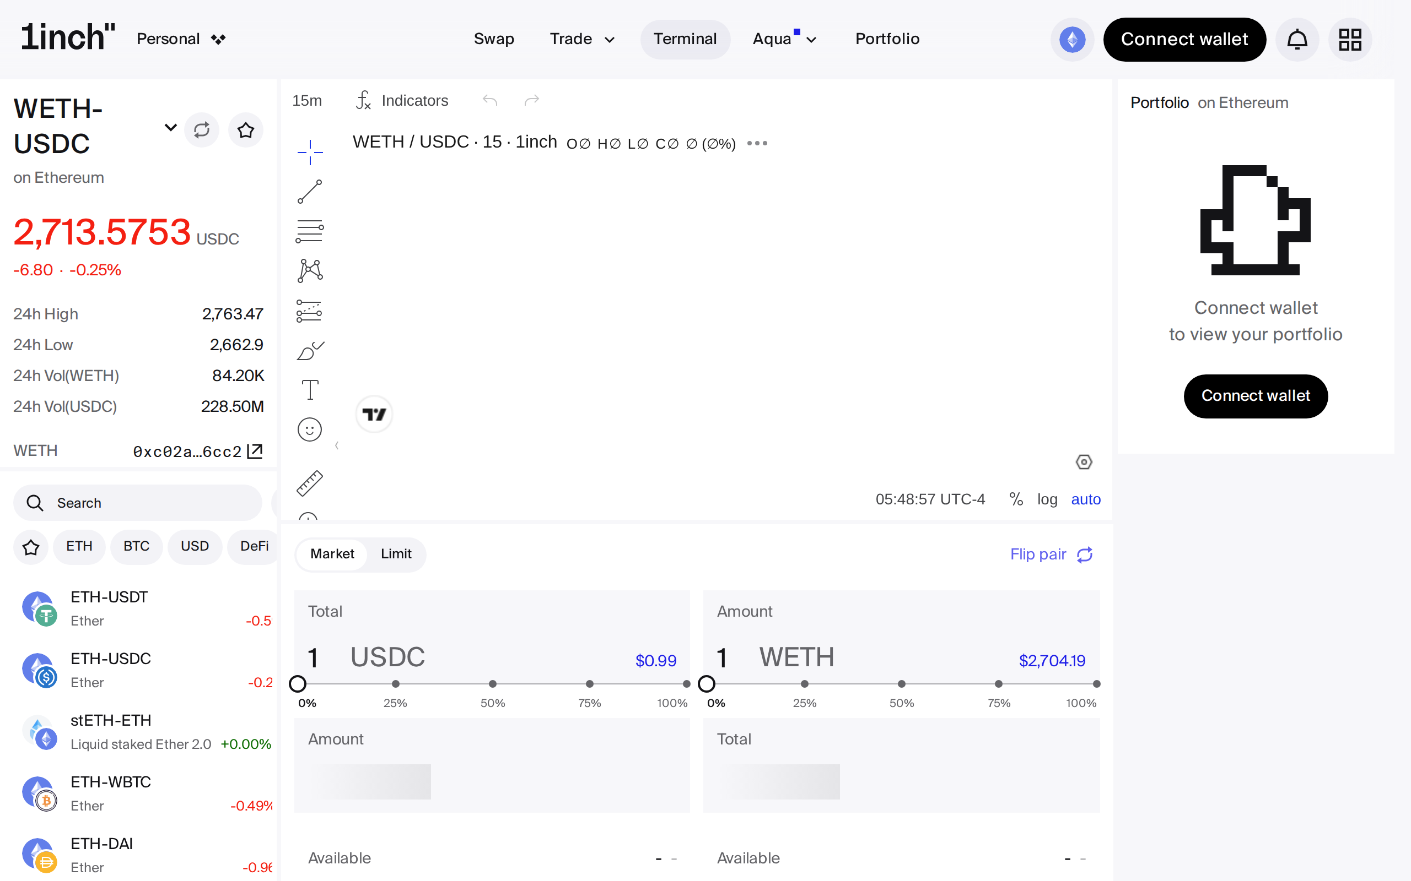Viewport: 1411px width, 881px height.
Task: Open the Indicators panel
Action: coord(402,100)
